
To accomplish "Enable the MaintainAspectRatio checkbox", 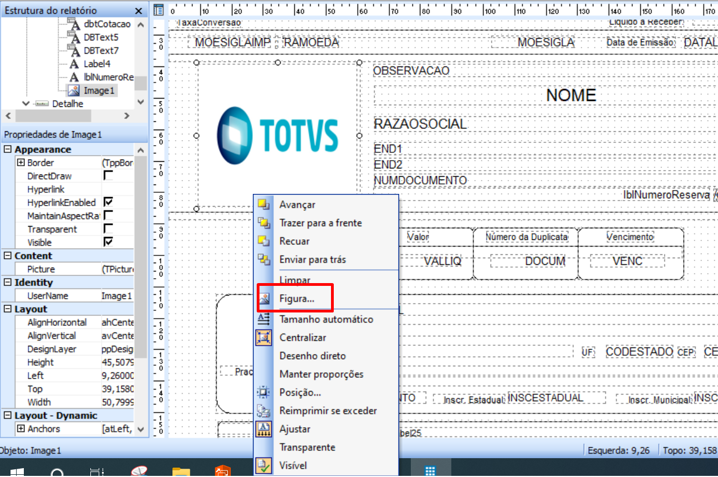I will tap(109, 216).
